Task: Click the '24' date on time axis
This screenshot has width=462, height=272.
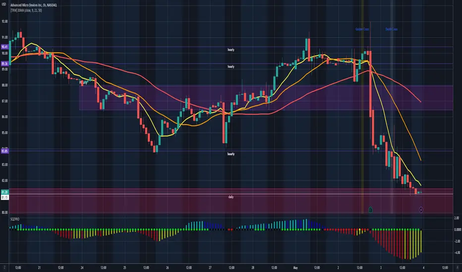Action: pos(82,268)
